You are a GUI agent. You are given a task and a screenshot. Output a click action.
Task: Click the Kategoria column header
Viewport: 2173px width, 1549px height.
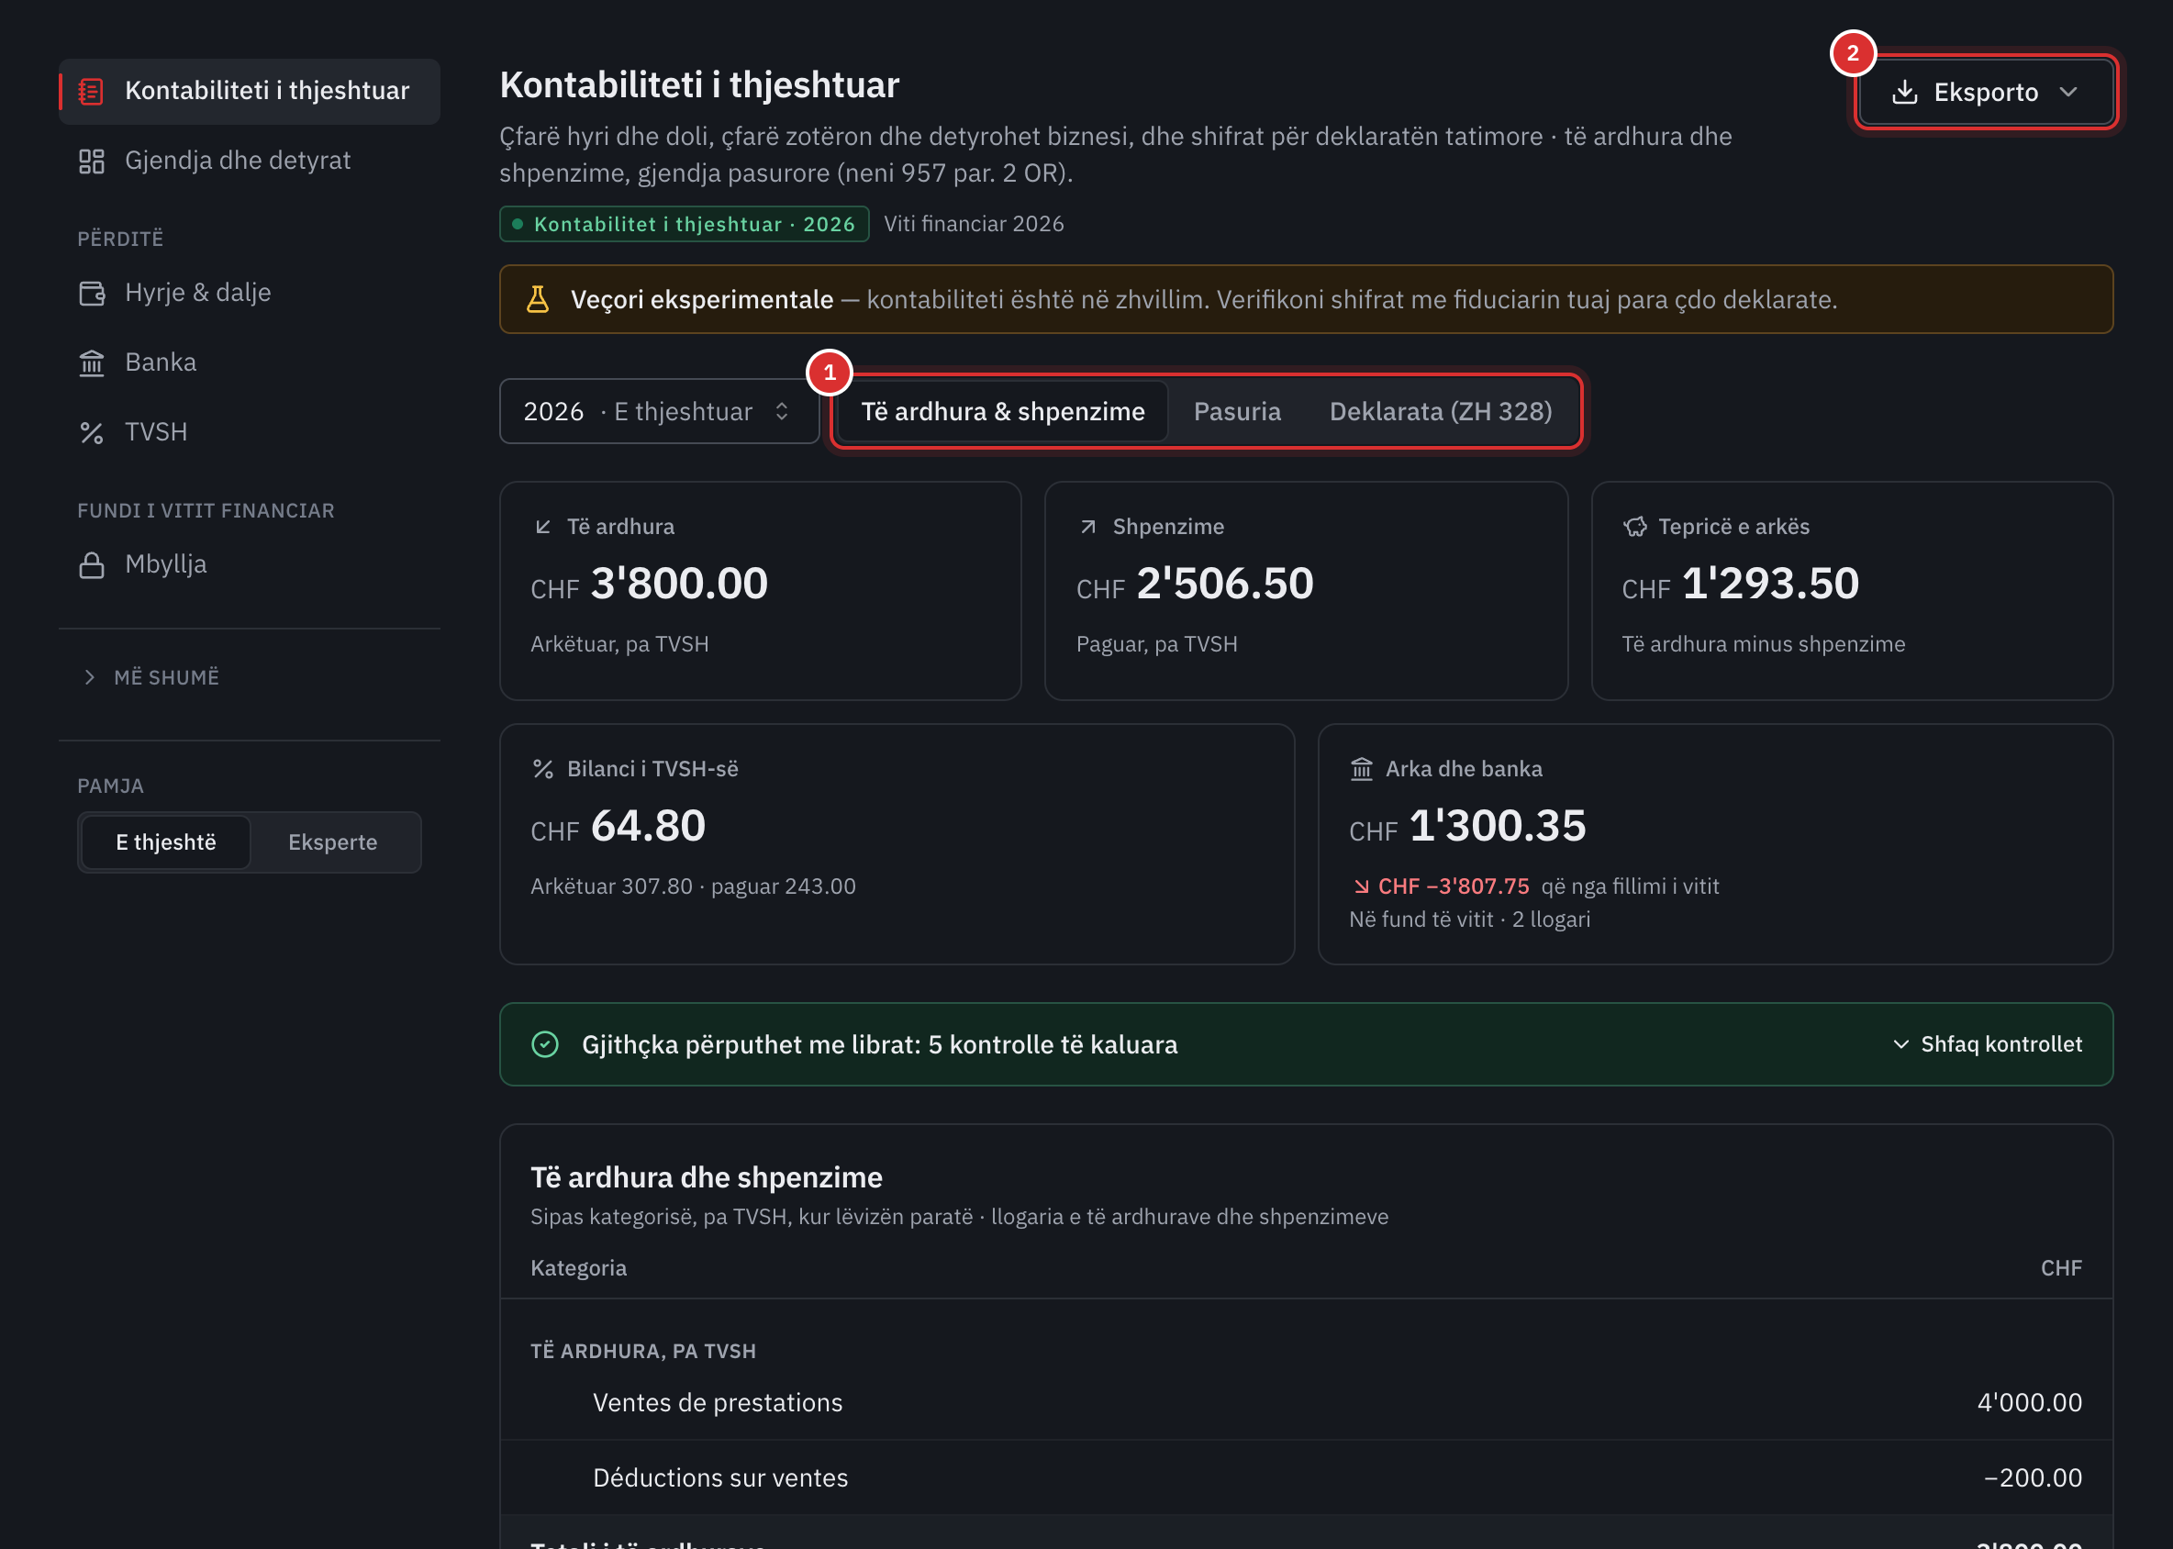tap(578, 1267)
